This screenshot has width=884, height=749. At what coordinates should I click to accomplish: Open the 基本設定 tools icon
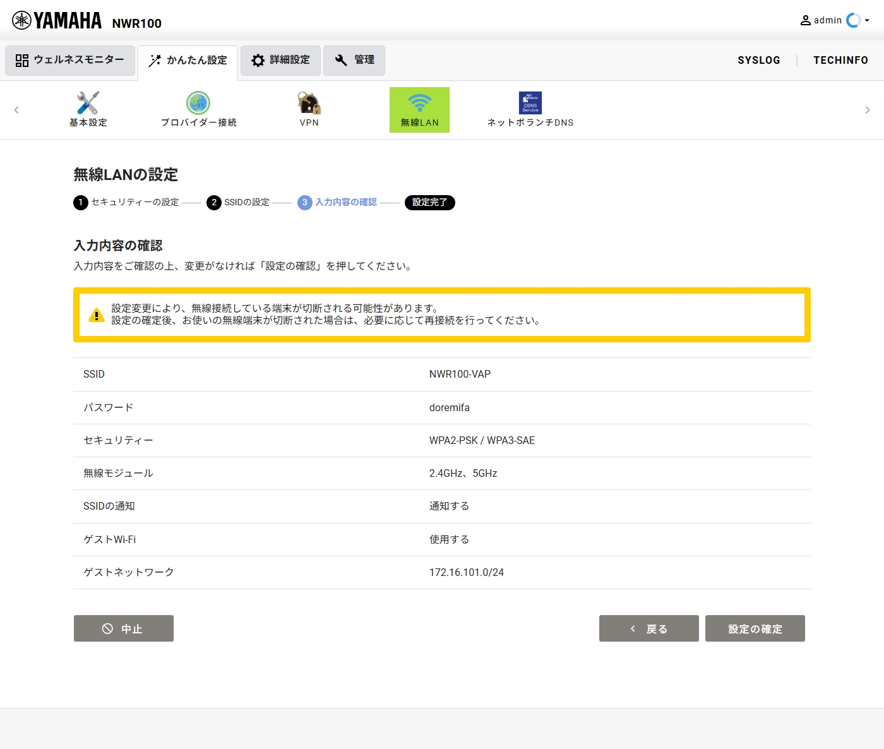88,103
